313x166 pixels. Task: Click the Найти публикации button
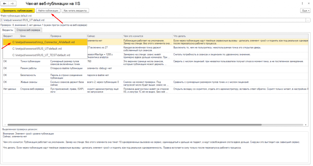[x=48, y=11]
